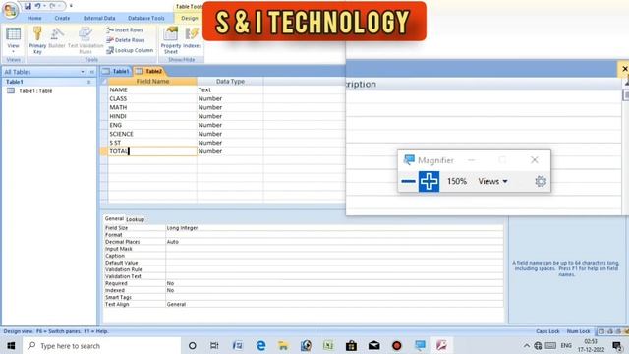Open the Home ribbon tab
The image size is (629, 354).
point(34,18)
